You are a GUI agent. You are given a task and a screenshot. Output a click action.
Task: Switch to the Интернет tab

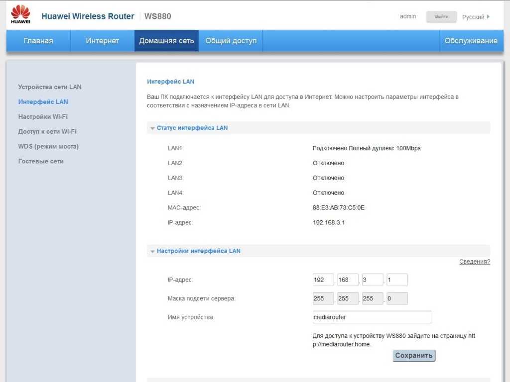pyautogui.click(x=102, y=41)
